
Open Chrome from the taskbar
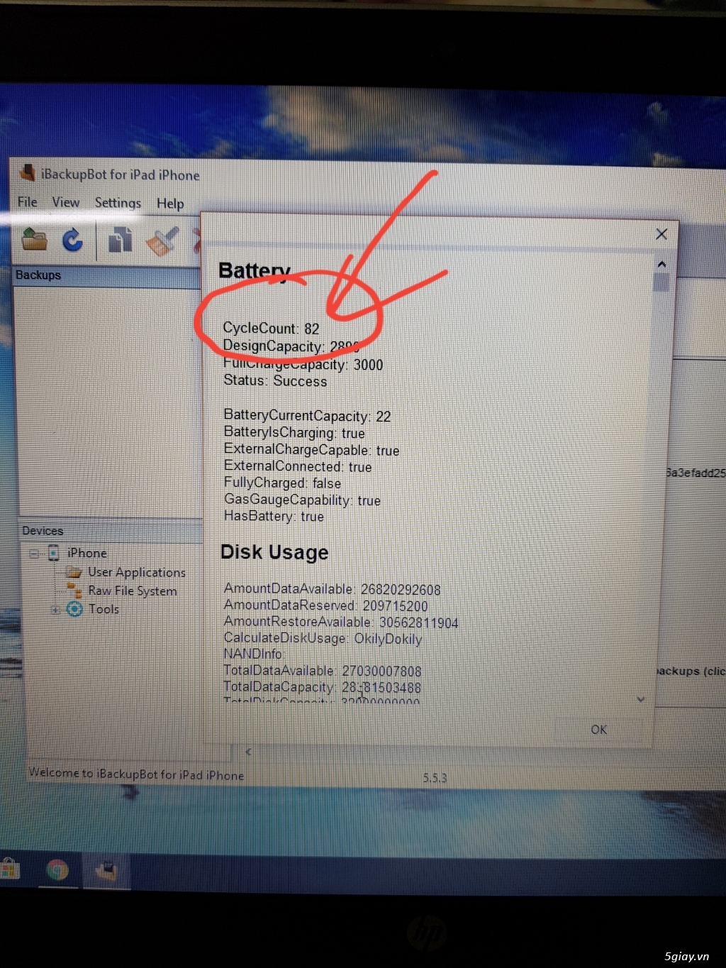[57, 869]
